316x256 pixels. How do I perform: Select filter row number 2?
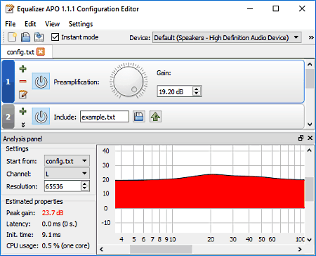coord(8,117)
